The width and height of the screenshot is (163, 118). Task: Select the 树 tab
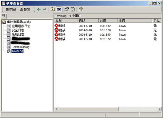pyautogui.click(x=4, y=16)
